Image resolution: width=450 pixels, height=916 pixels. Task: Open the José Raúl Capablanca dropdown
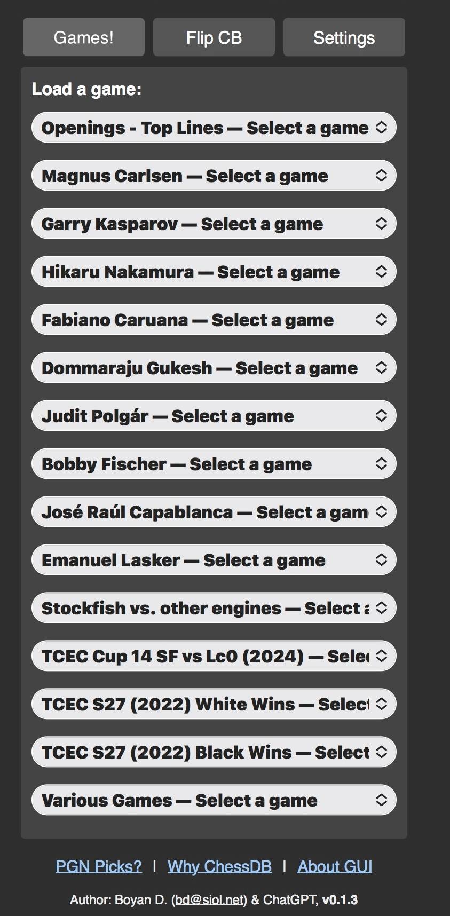click(214, 512)
